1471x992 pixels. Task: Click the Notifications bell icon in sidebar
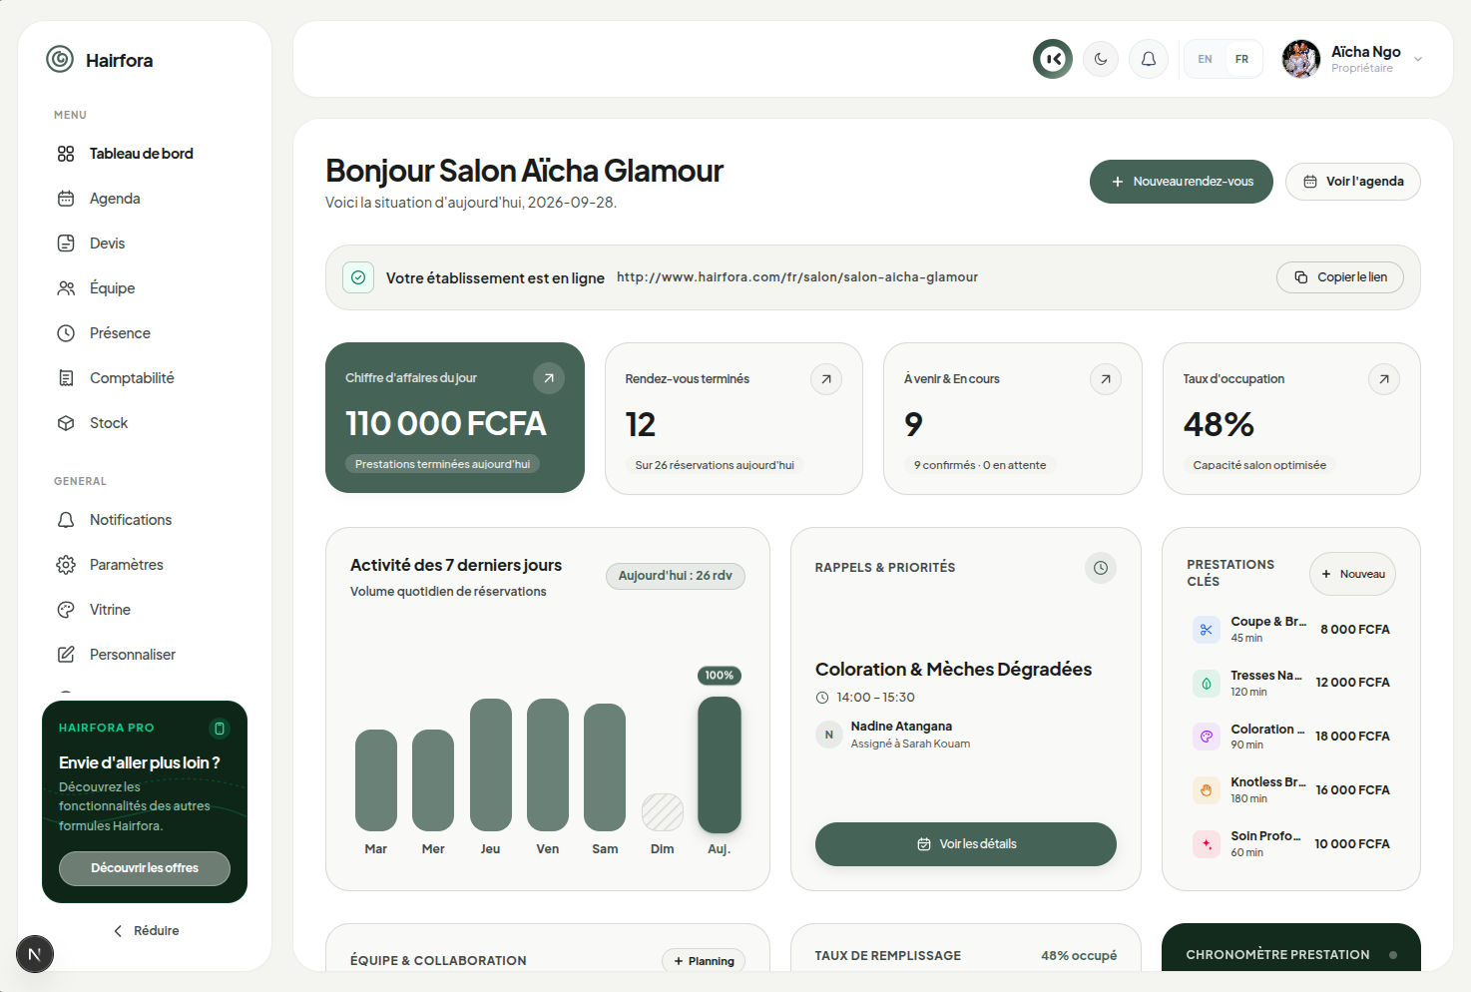[x=66, y=520]
